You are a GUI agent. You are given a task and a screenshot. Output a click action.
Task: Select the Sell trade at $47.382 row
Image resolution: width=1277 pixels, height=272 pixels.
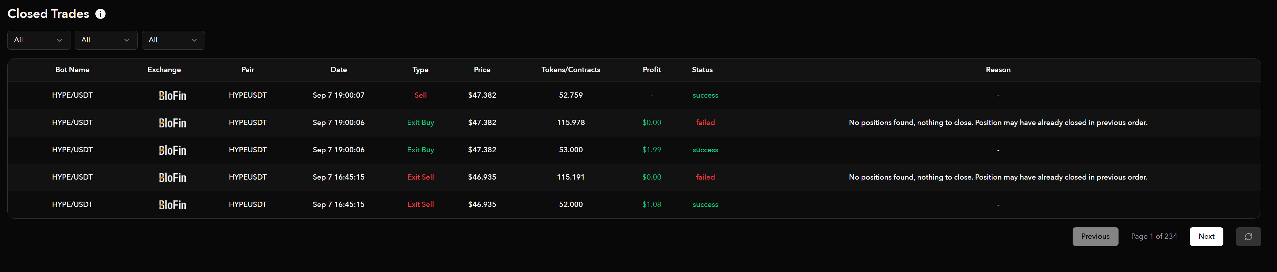point(634,95)
